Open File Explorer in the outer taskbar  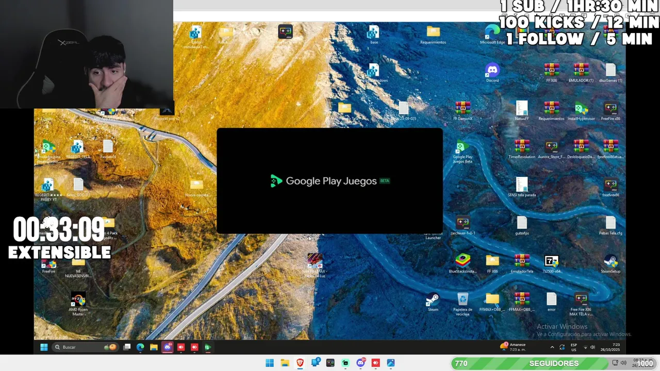285,363
